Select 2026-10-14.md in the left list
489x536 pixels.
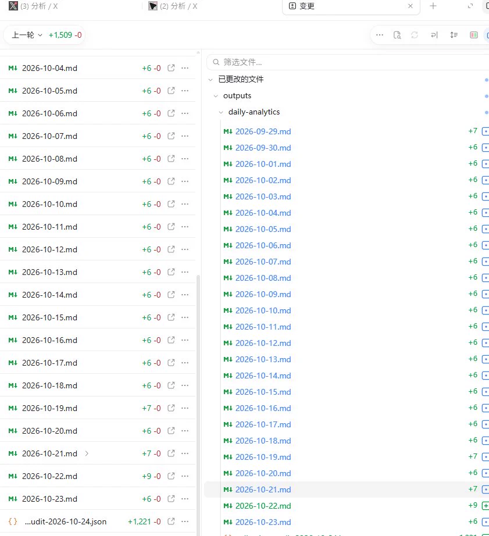click(49, 295)
